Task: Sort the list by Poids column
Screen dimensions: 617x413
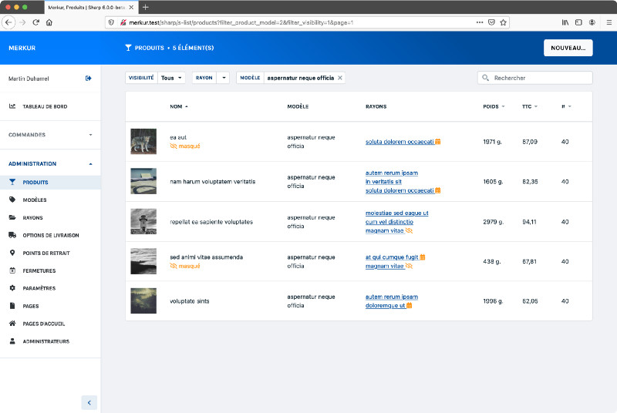Action: (x=494, y=106)
